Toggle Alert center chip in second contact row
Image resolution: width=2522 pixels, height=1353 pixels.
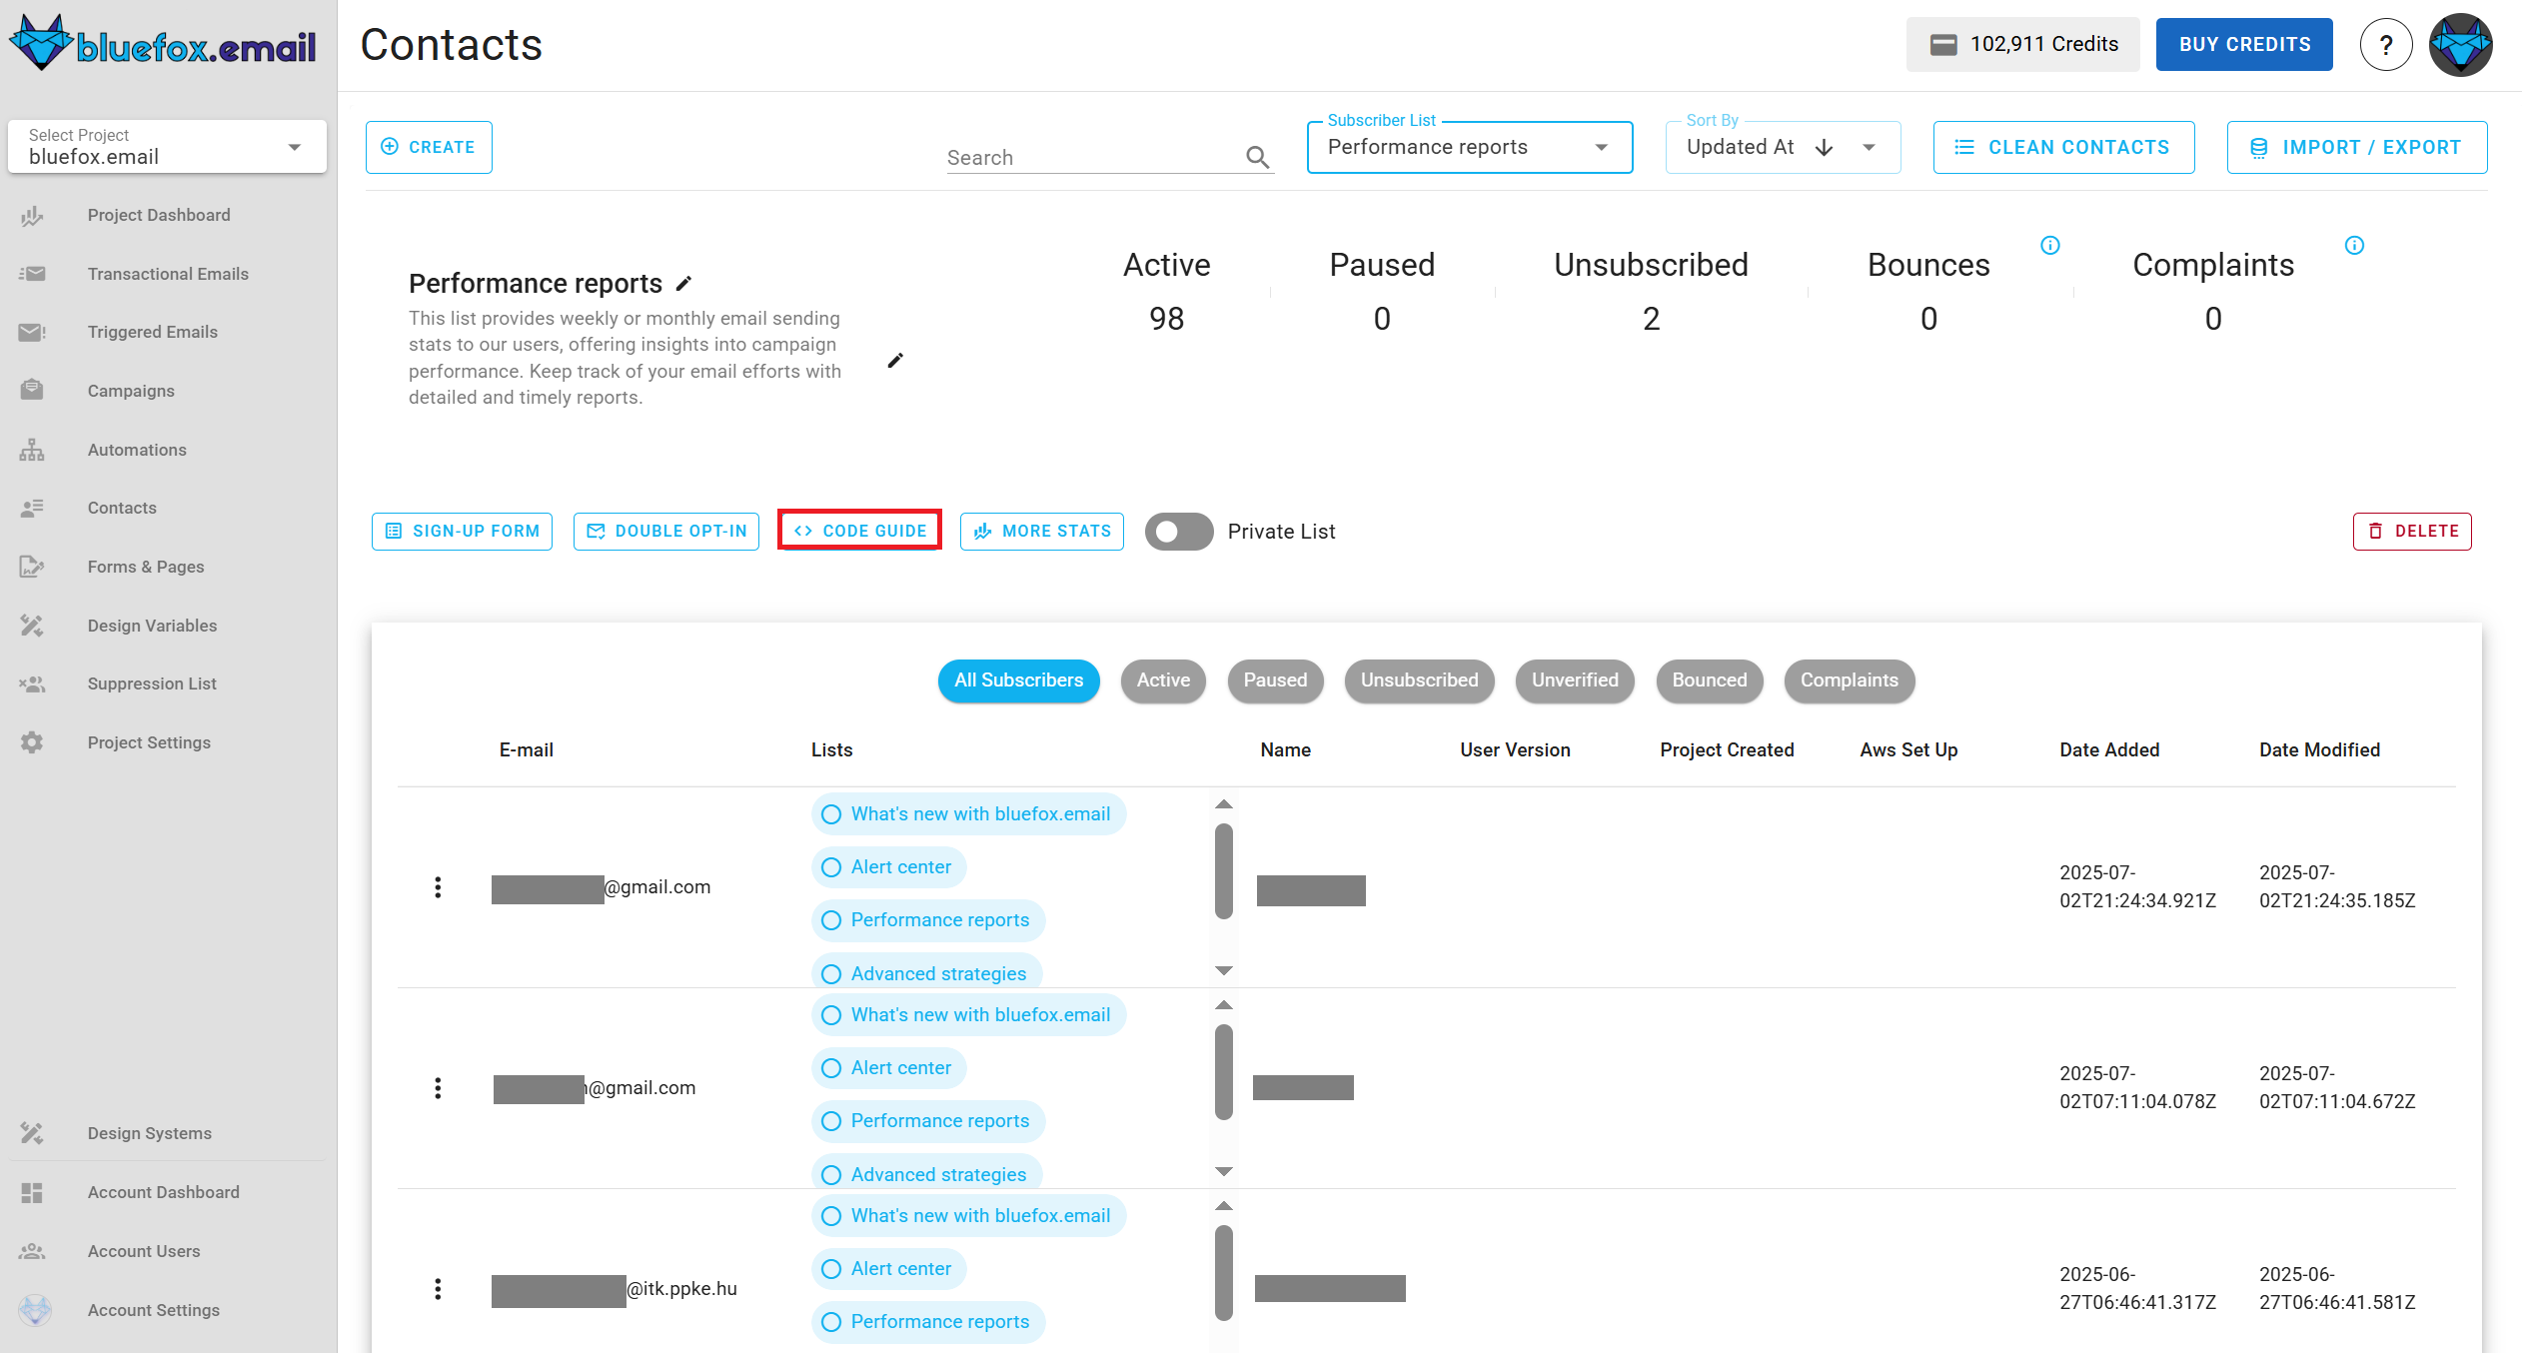pos(889,1068)
